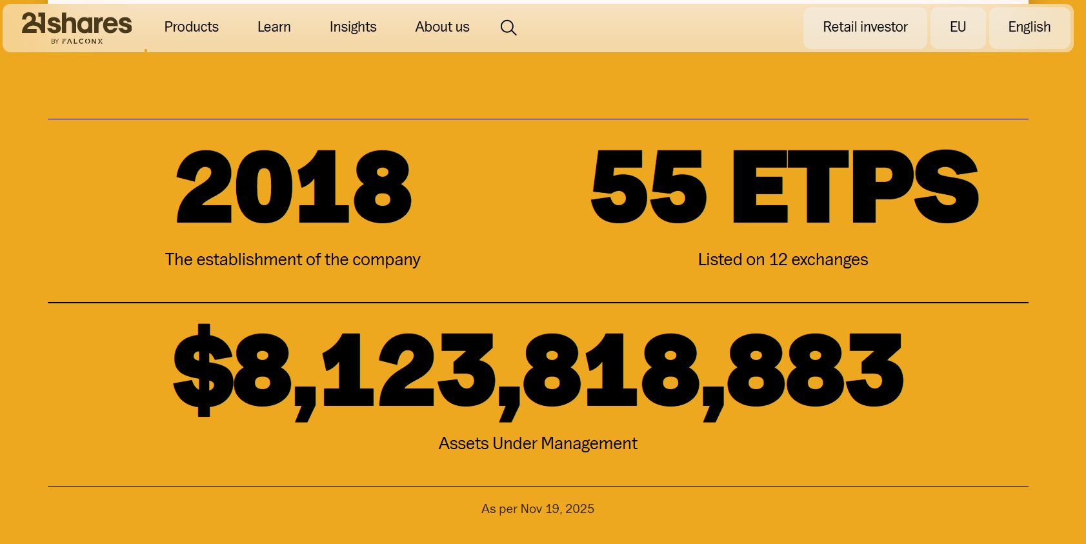1086x544 pixels.
Task: Open the Learn menu
Action: pos(274,27)
